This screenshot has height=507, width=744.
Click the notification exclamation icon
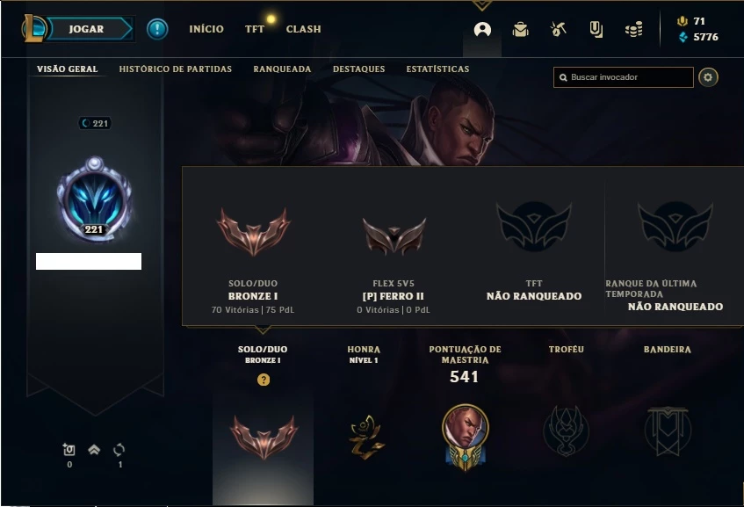click(157, 29)
